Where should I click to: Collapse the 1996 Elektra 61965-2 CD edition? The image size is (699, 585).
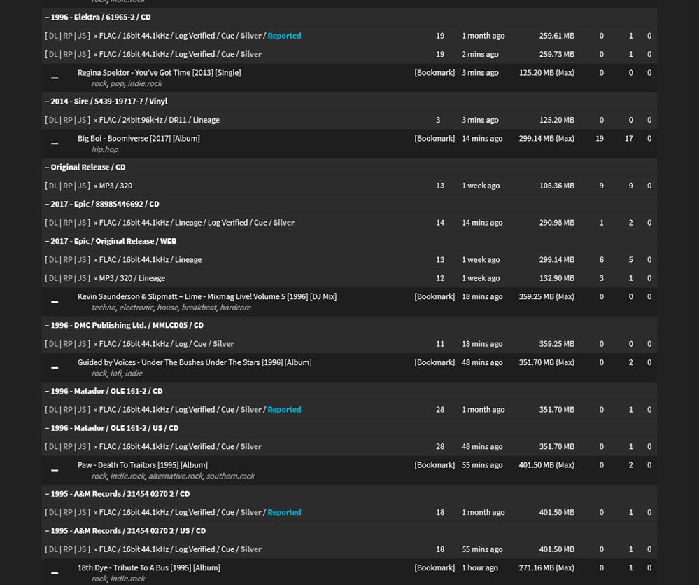[x=47, y=17]
